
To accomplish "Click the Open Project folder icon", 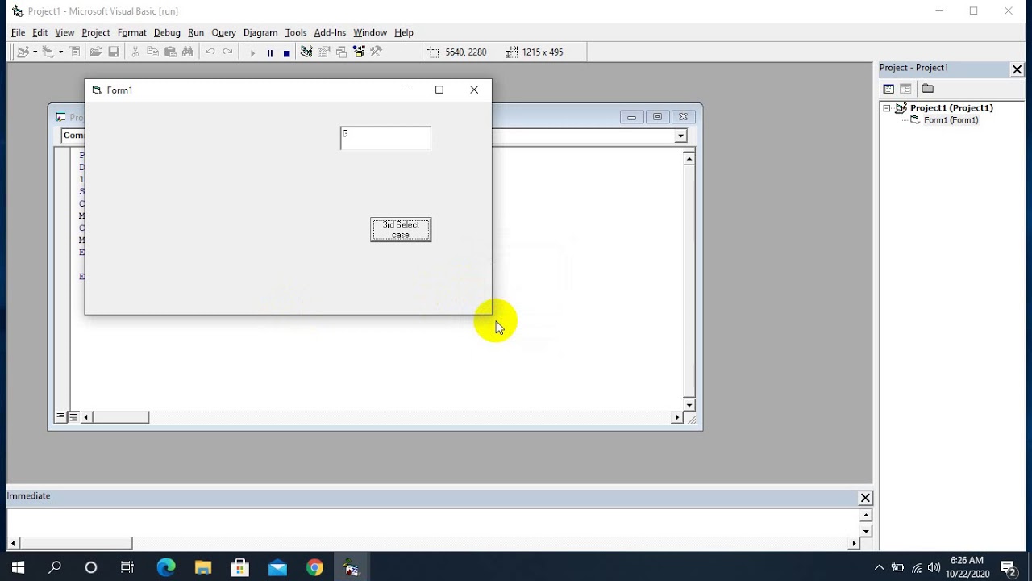I will point(96,52).
